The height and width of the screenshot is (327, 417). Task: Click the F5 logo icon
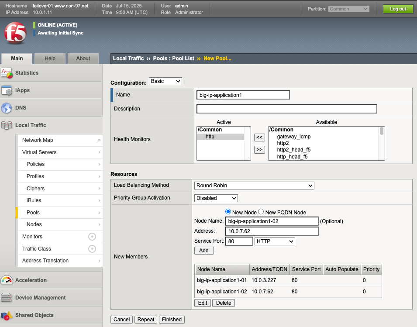(x=15, y=33)
